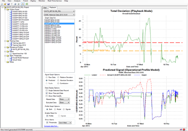Click the Compare data from link
This screenshot has height=131, width=188.
pyautogui.click(x=51, y=126)
